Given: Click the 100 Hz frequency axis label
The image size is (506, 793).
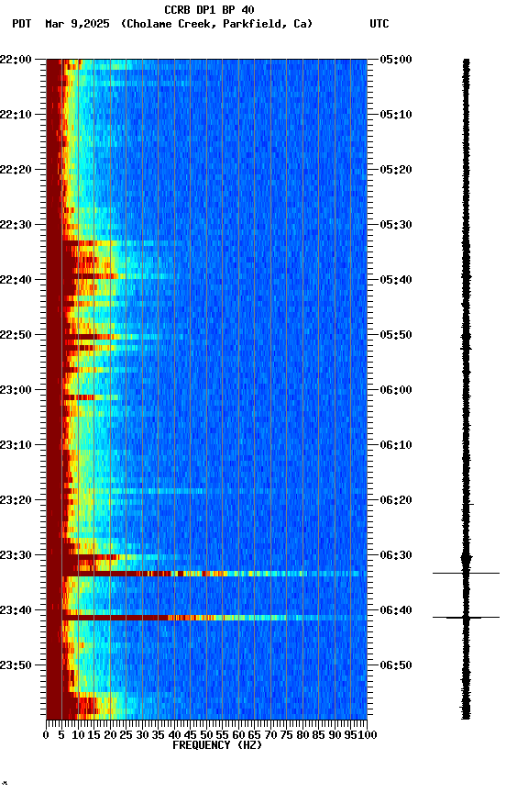Looking at the screenshot, I should pos(368,735).
